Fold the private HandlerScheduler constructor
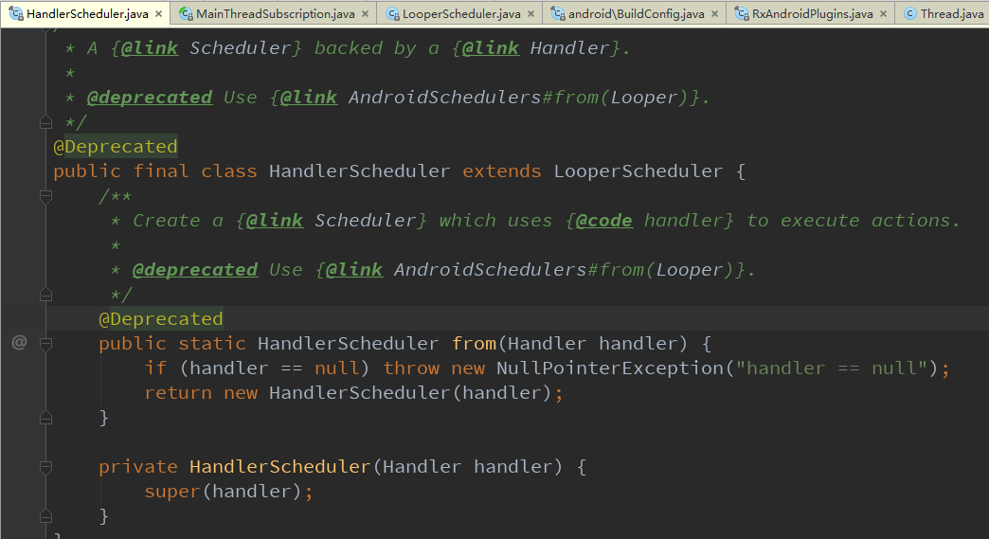 pyautogui.click(x=45, y=466)
